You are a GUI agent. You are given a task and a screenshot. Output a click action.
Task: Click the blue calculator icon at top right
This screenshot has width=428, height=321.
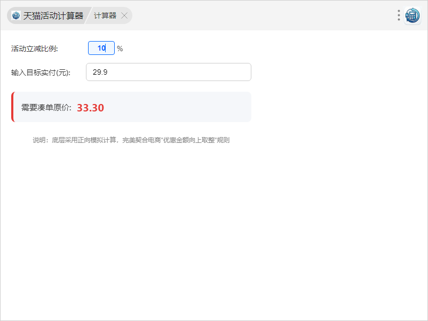(413, 15)
